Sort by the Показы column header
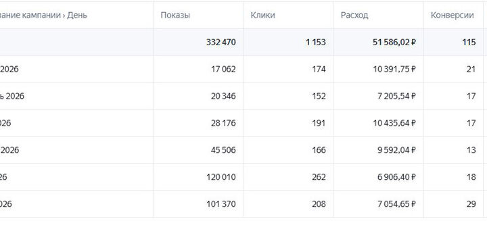 point(175,15)
